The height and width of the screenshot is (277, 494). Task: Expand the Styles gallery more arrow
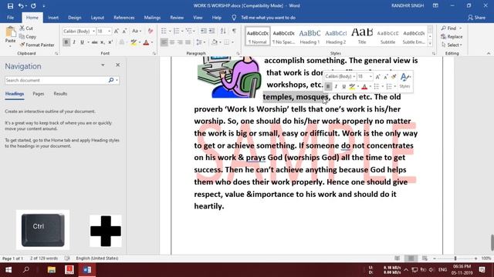click(430, 44)
